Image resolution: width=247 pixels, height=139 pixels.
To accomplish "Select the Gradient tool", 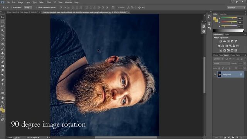I will pyautogui.click(x=2, y=66).
